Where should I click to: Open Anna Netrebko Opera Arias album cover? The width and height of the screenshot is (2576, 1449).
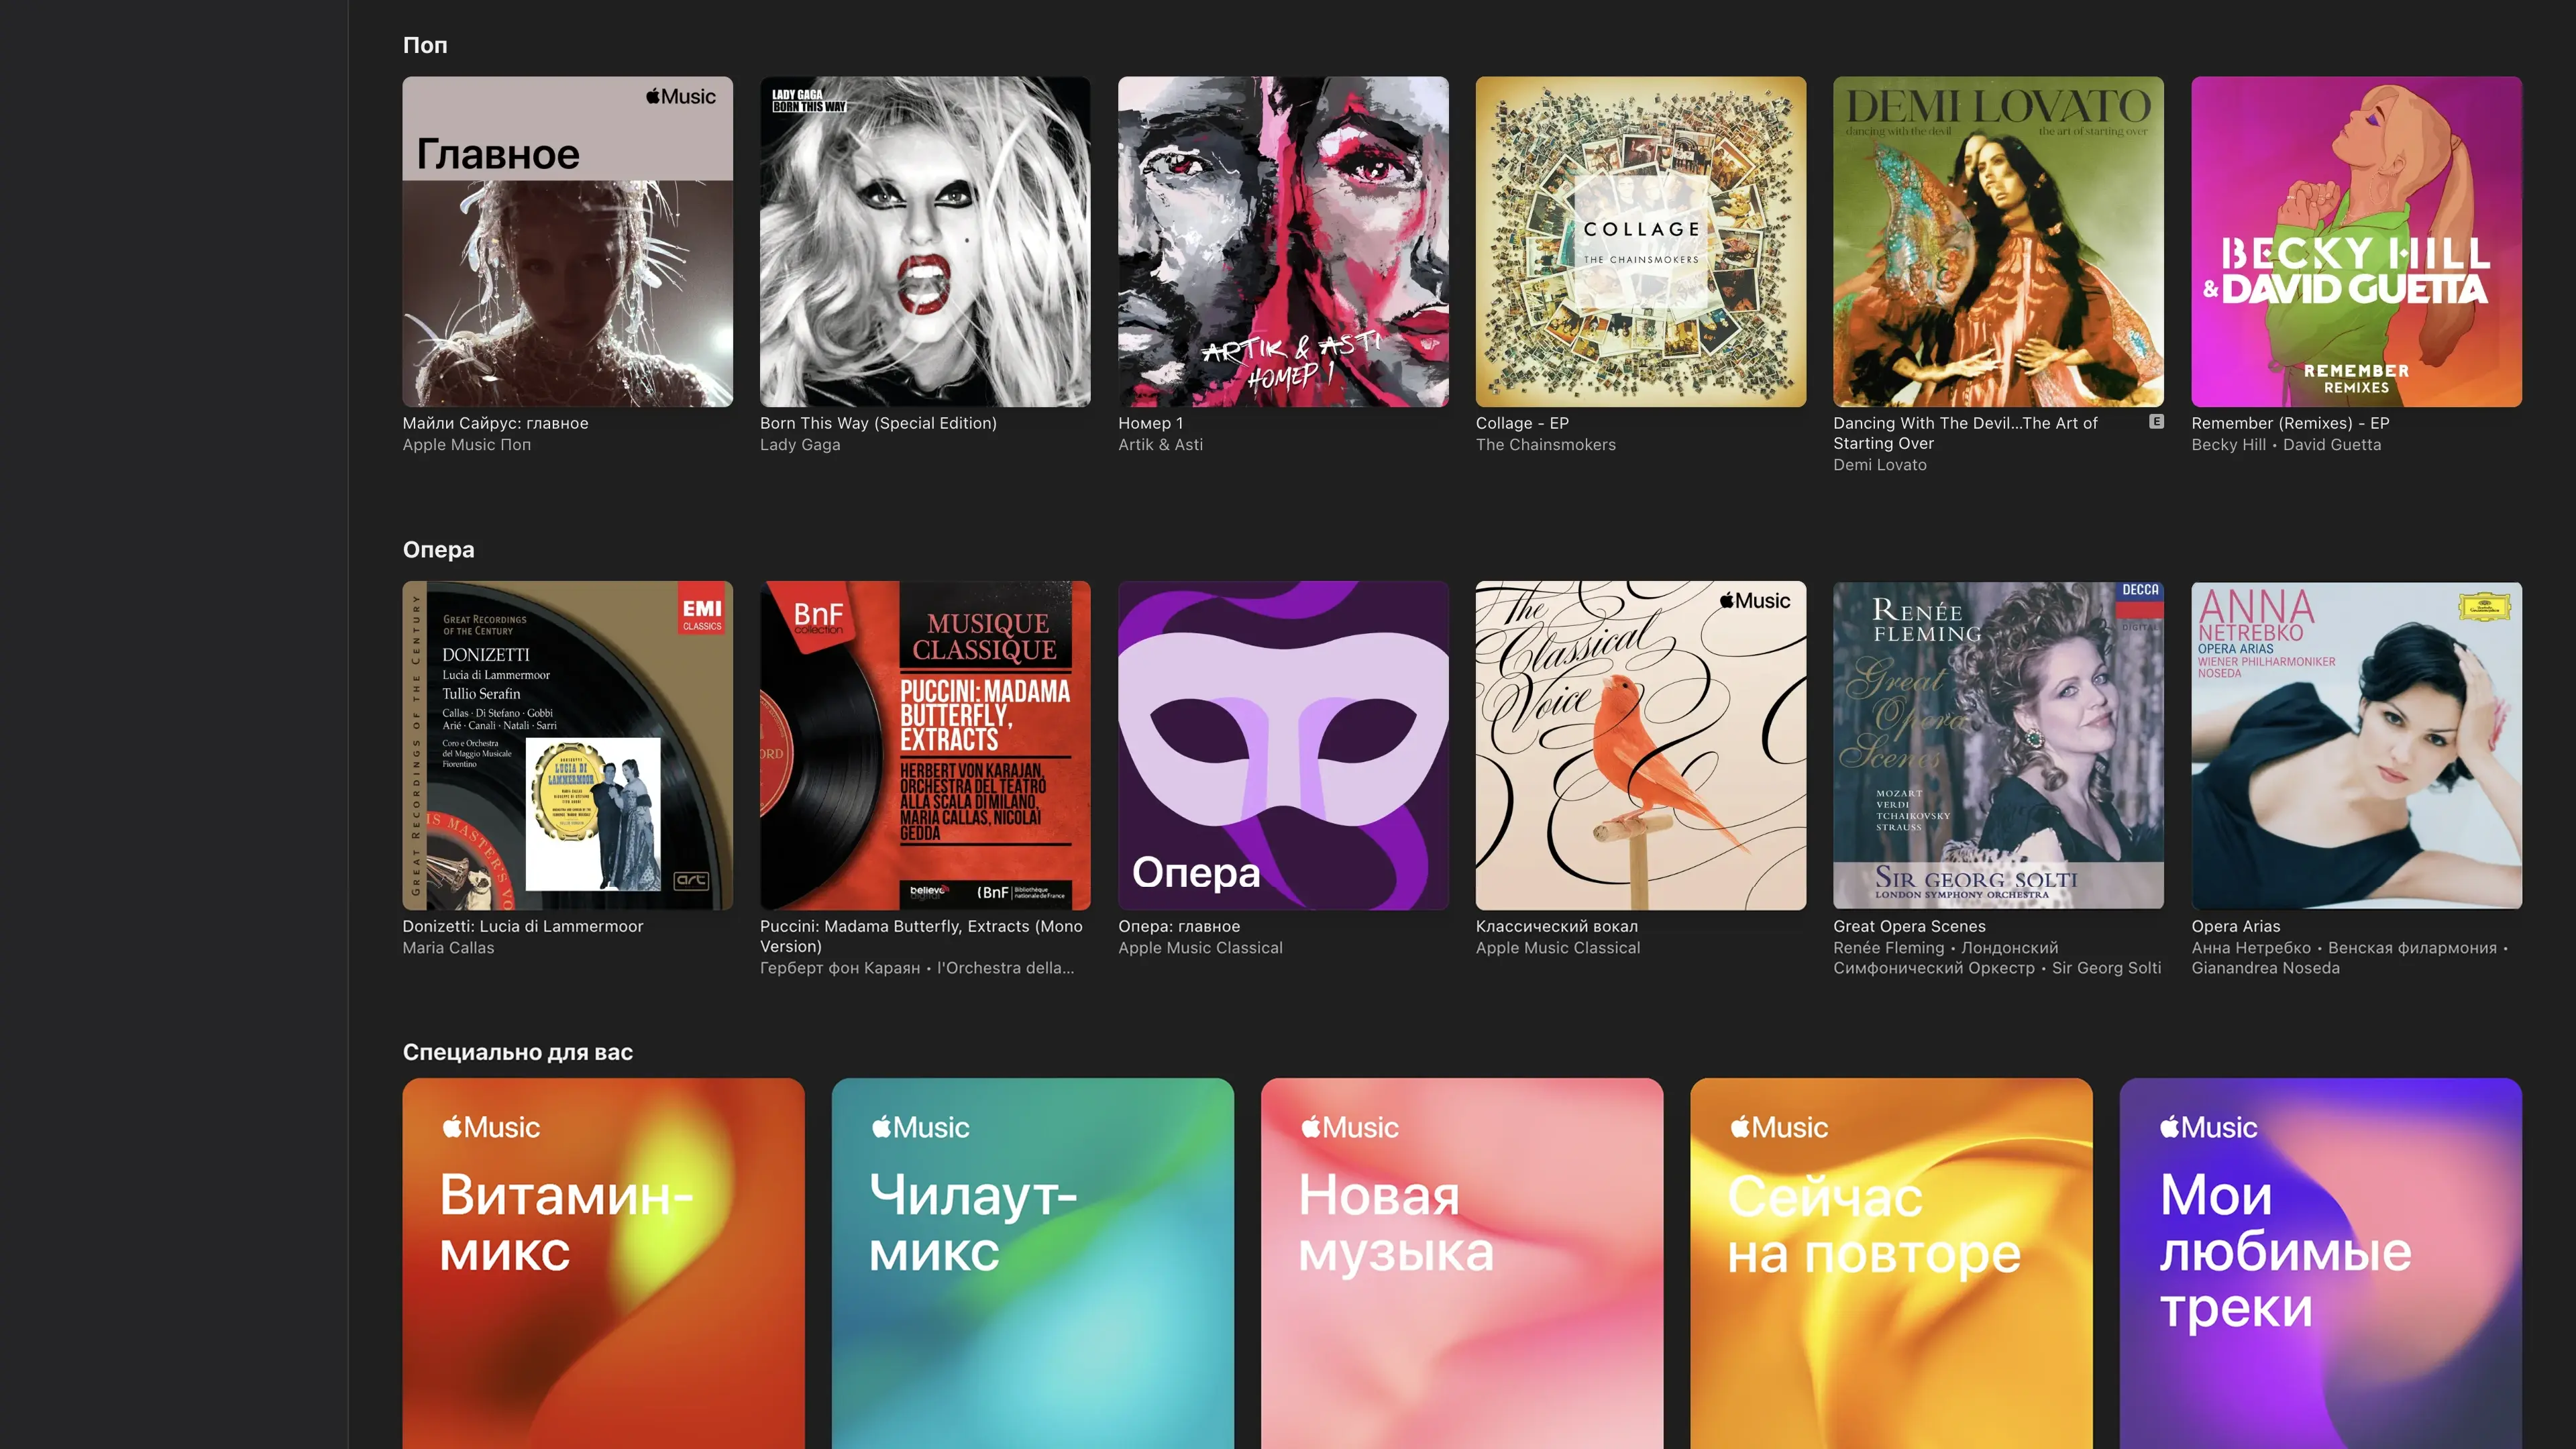[x=2355, y=745]
